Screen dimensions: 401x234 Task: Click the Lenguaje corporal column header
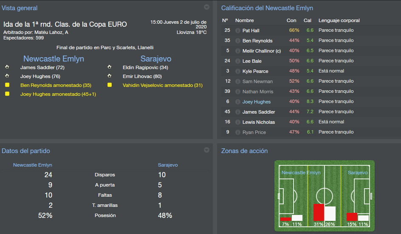[x=339, y=20]
